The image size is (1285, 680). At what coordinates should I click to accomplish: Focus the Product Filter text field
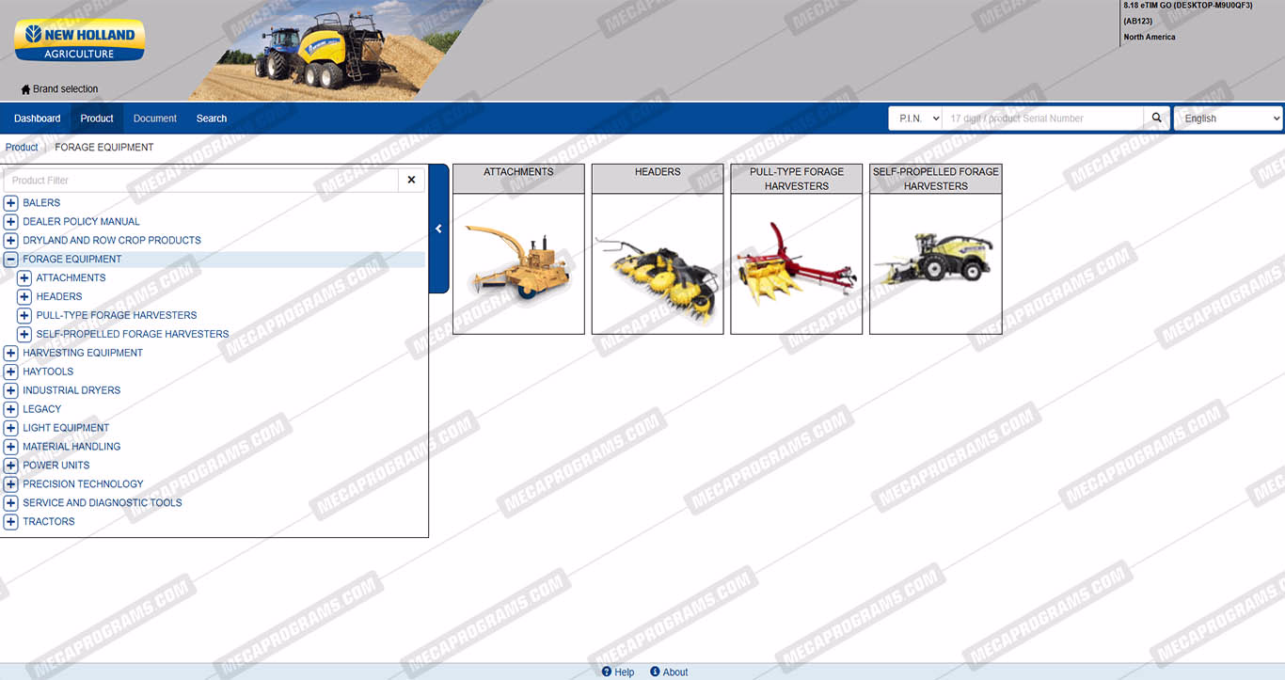tap(200, 180)
